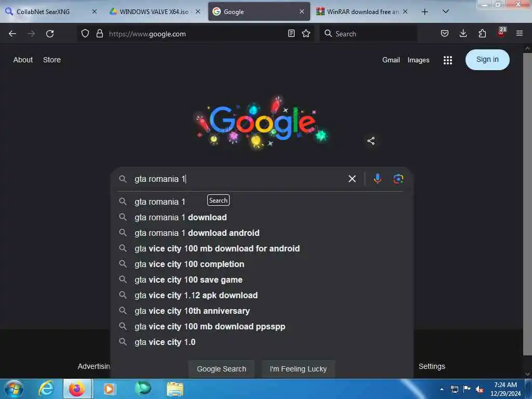This screenshot has height=399, width=532.
Task: Select 'gta vice city 100 completion' suggestion
Action: [261, 264]
